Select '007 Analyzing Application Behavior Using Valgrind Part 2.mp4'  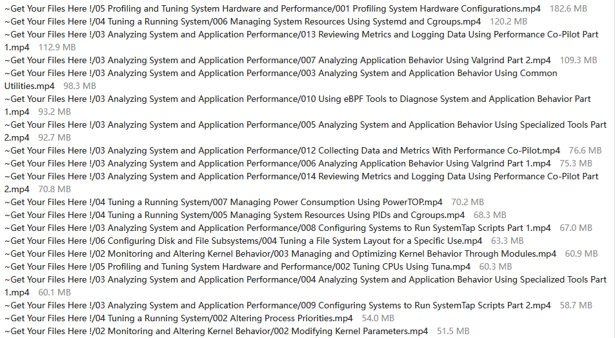click(x=277, y=61)
